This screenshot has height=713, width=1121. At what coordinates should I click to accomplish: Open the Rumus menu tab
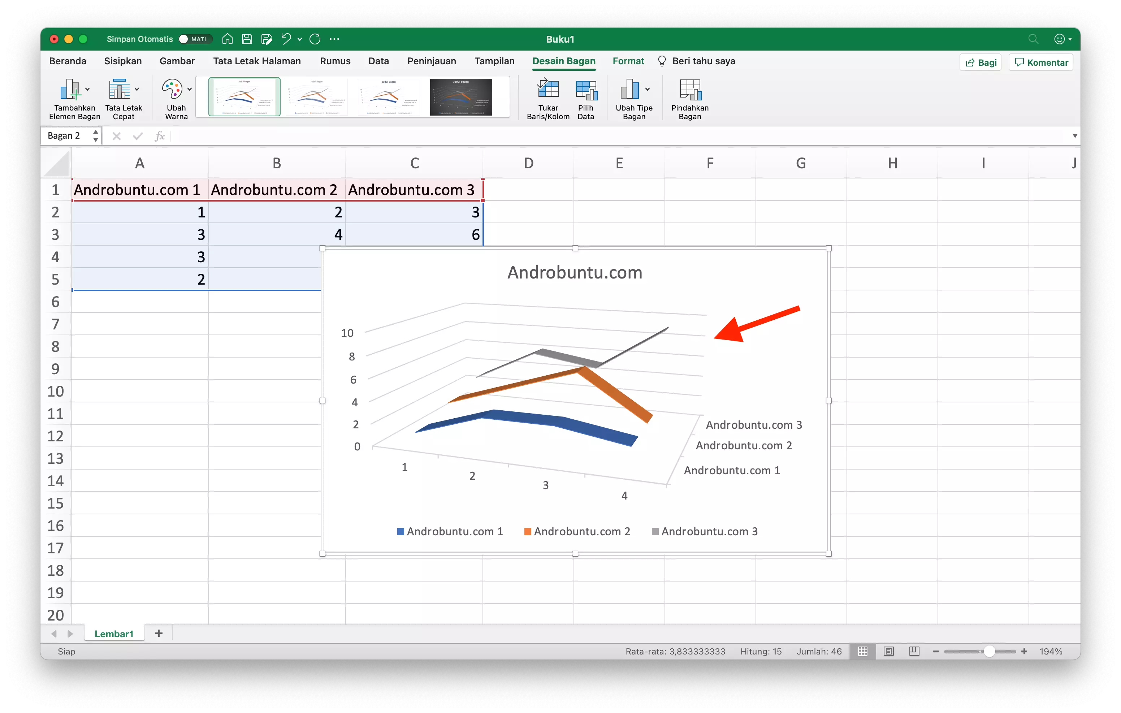pyautogui.click(x=335, y=61)
